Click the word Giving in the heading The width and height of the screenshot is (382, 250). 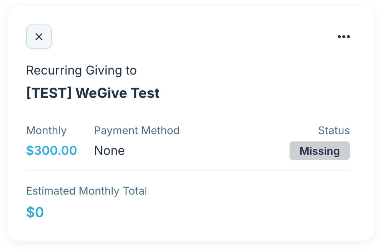coord(104,70)
